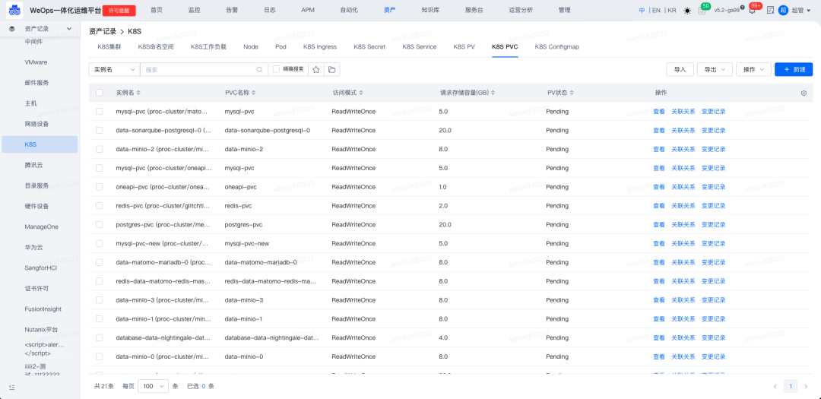Switch to K8S集群 tab
The image size is (821, 399).
coord(109,47)
